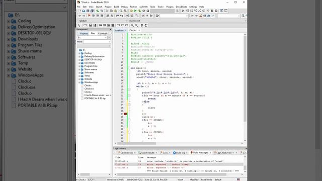This screenshot has height=181, width=322.
Task: Toggle bookmark using the red flag icon
Action: coord(89,16)
